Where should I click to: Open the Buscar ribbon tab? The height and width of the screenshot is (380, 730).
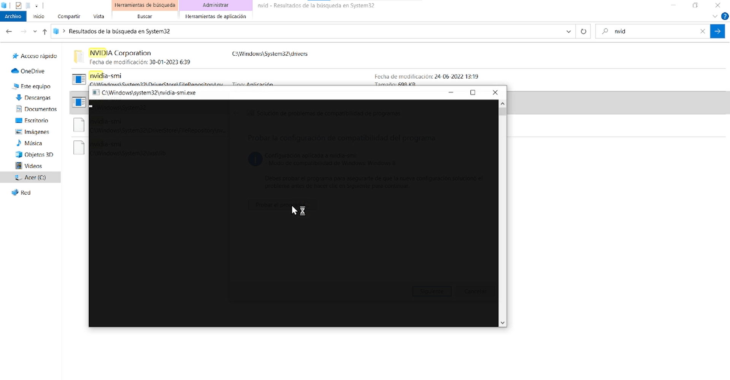coord(144,16)
